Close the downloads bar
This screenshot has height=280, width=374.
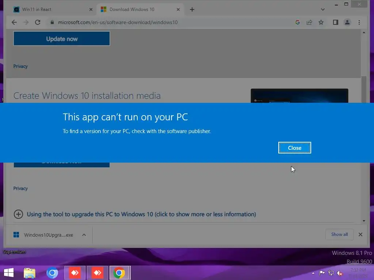coord(360,234)
